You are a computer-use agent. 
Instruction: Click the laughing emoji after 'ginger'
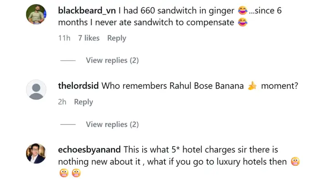243,10
